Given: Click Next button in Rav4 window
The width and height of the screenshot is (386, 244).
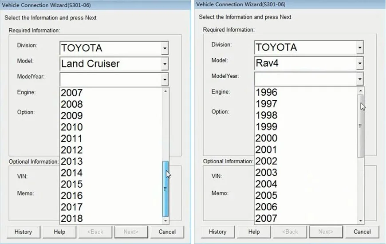Looking at the screenshot, I should point(326,232).
